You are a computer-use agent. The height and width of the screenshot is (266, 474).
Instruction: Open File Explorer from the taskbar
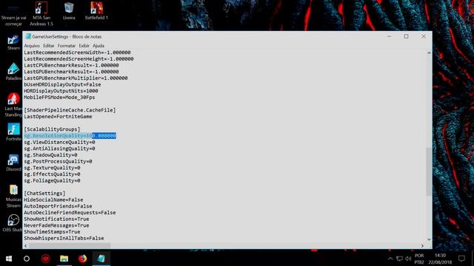pos(64,259)
